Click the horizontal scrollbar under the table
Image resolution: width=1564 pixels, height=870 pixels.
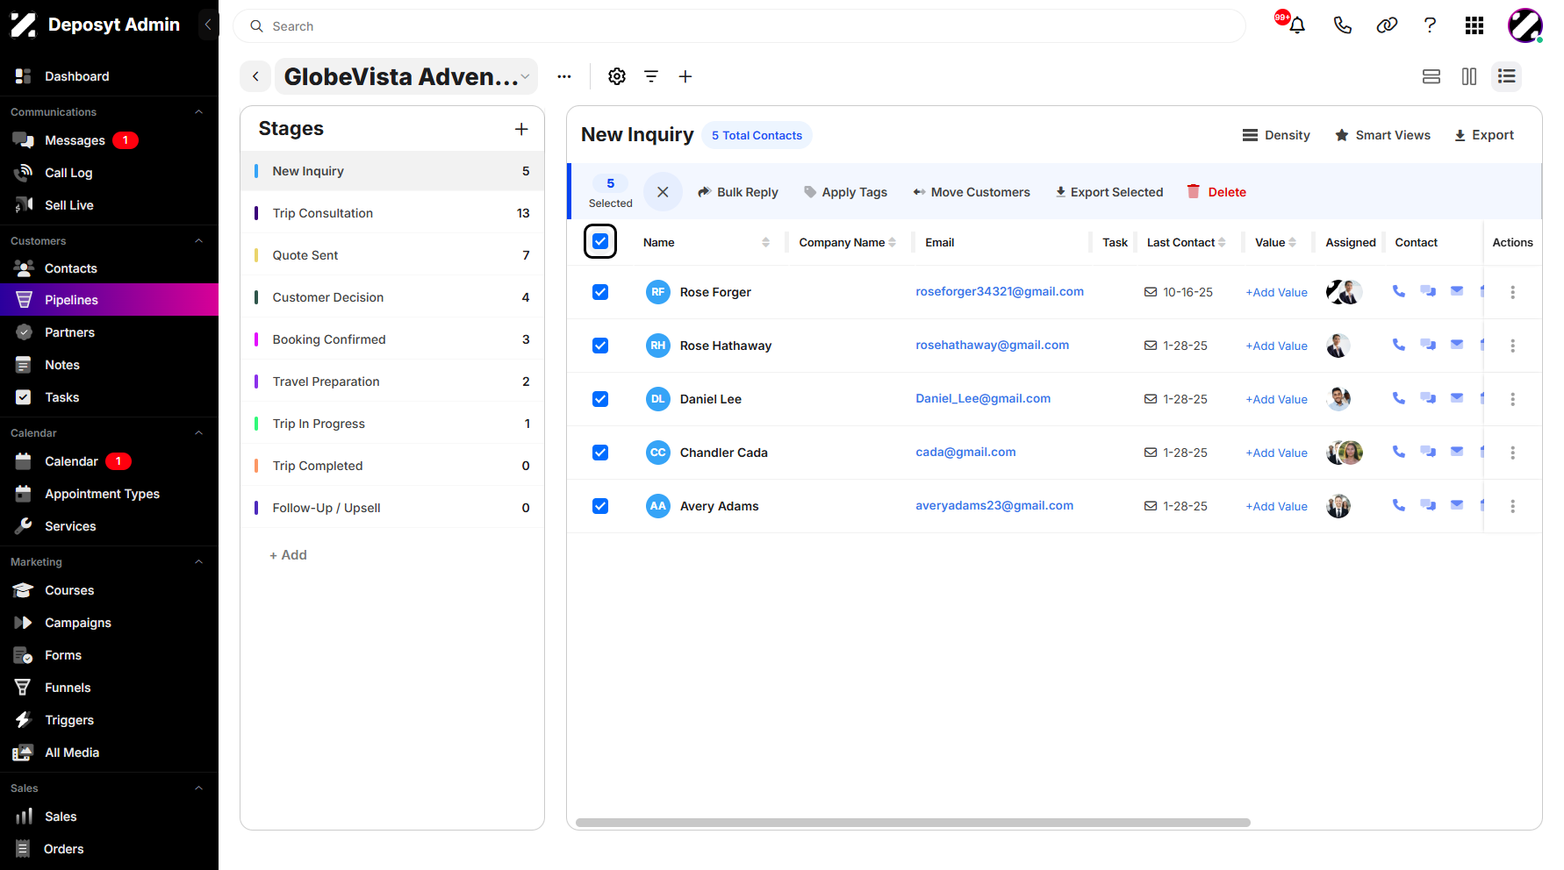(913, 823)
